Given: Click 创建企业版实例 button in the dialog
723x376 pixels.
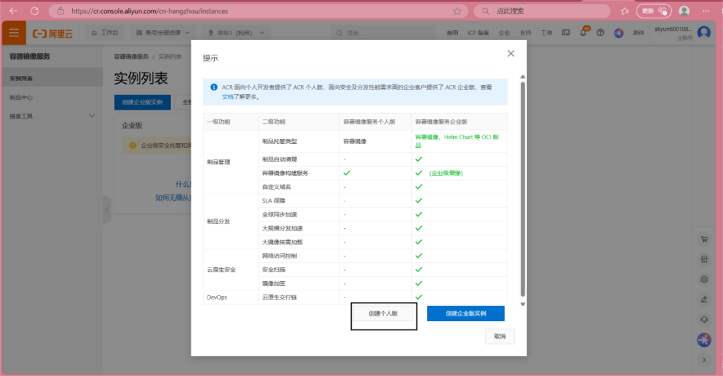Looking at the screenshot, I should 466,313.
